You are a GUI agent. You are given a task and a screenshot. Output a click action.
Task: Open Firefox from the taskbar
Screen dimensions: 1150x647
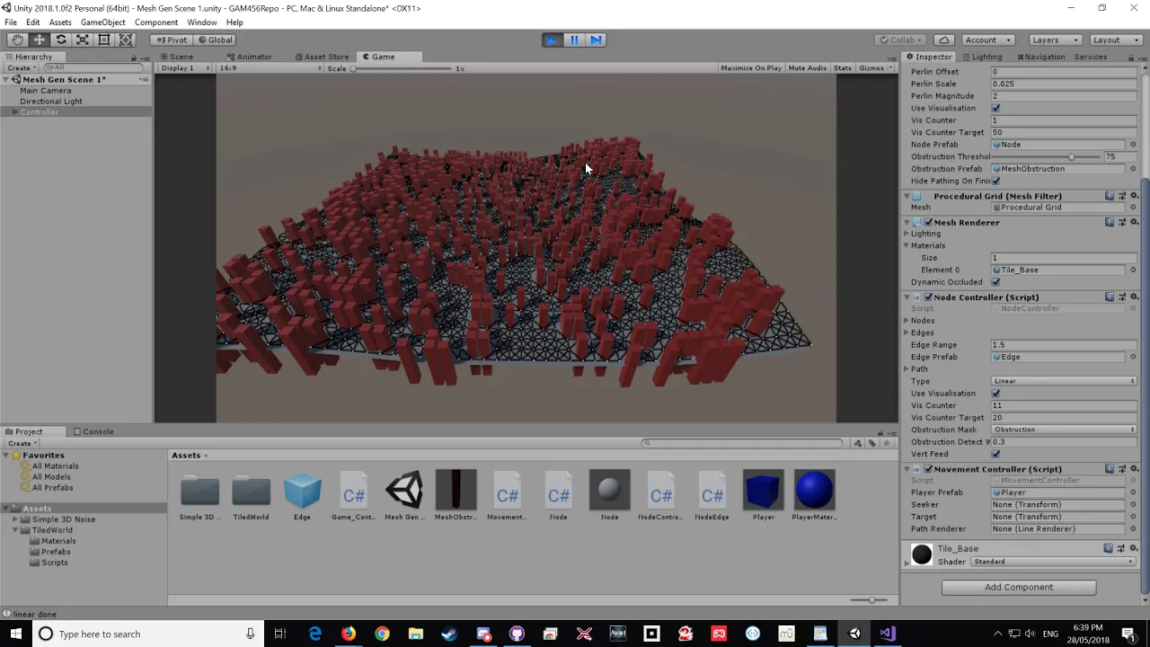click(x=349, y=634)
